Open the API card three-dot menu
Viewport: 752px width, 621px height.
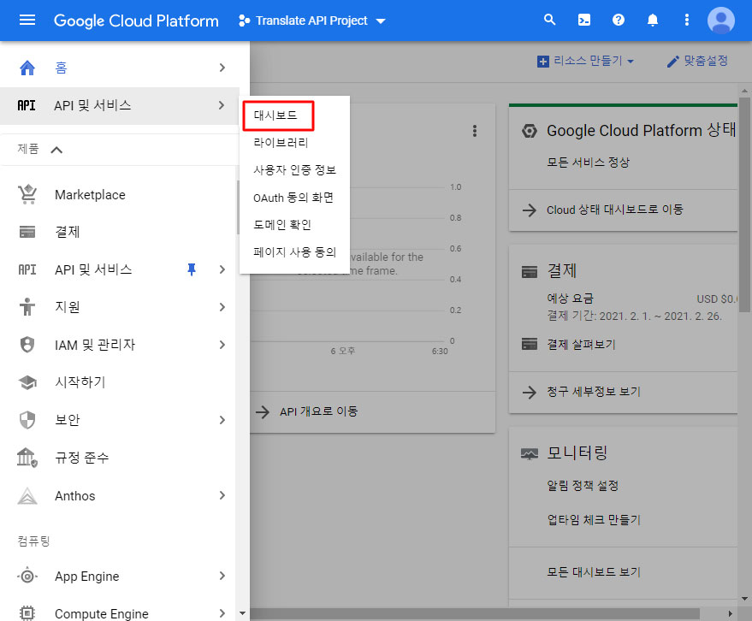[x=475, y=131]
